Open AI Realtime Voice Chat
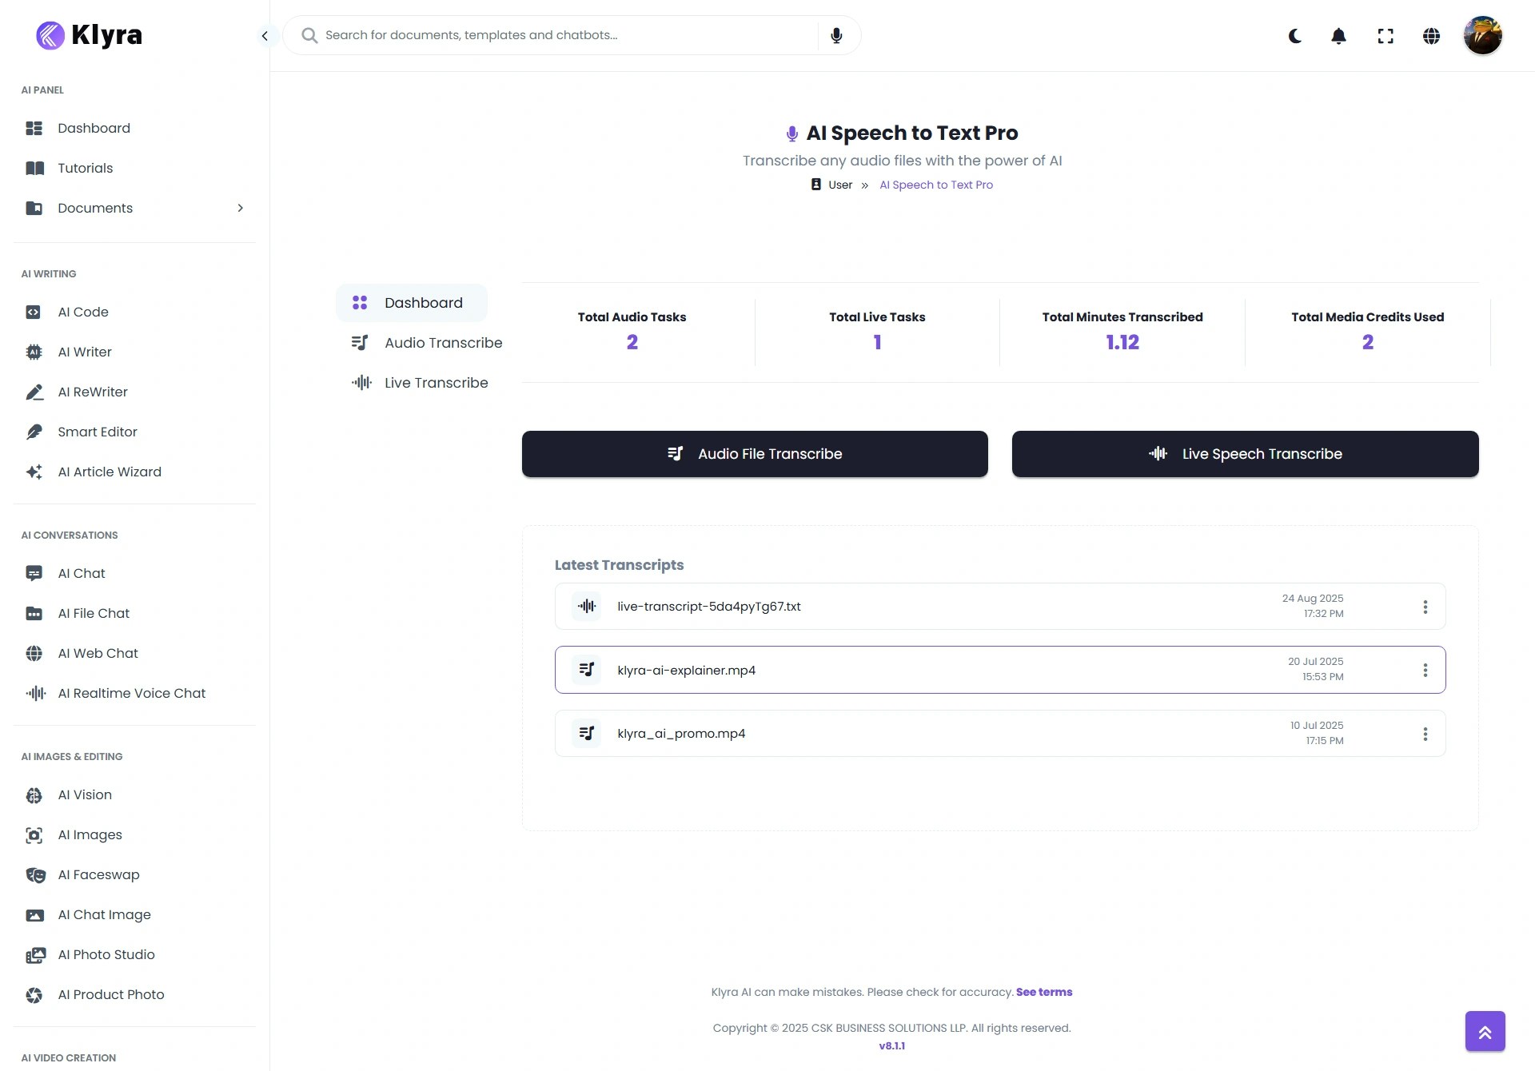 [132, 693]
